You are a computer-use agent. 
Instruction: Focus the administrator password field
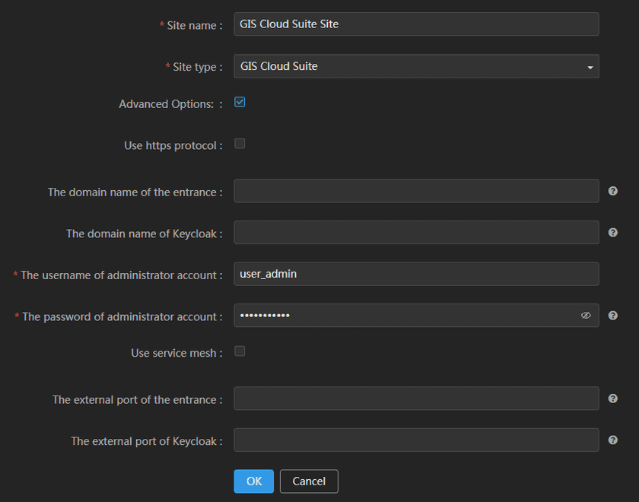coord(403,316)
